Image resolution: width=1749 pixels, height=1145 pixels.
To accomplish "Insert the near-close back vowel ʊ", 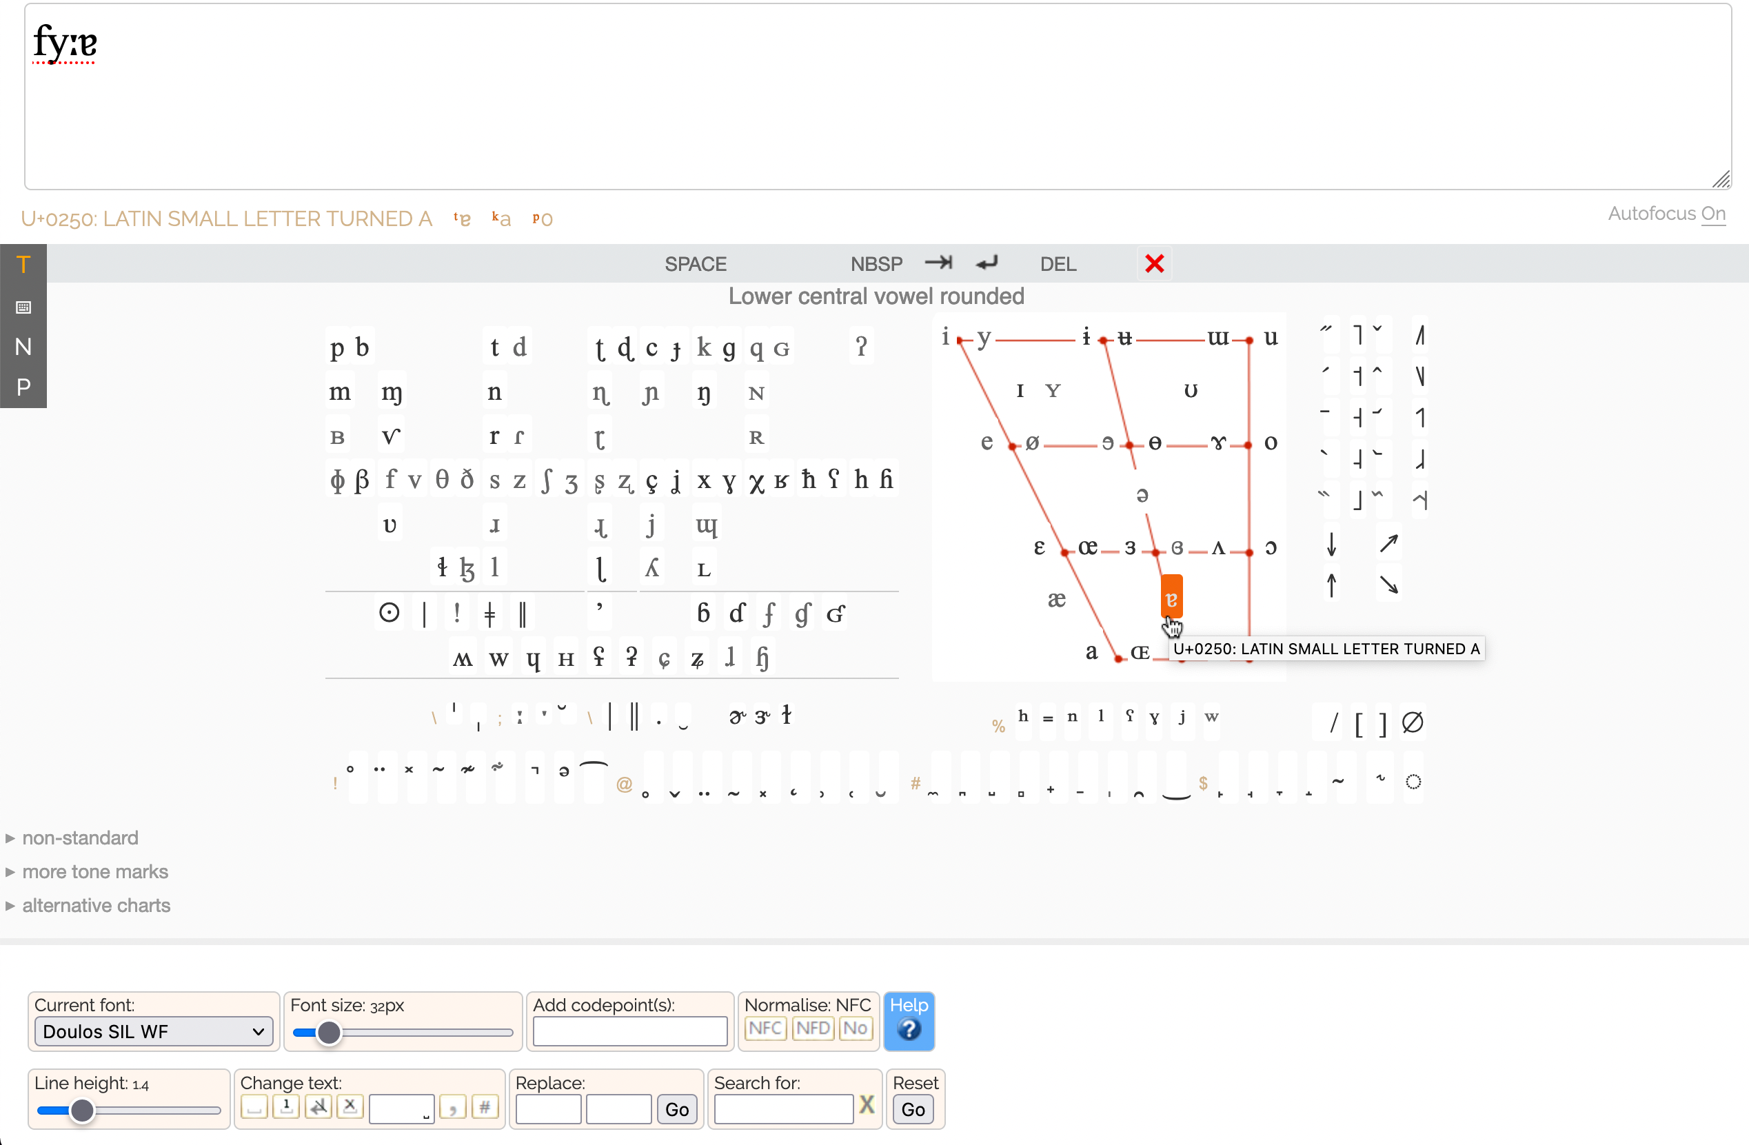I will click(1191, 391).
